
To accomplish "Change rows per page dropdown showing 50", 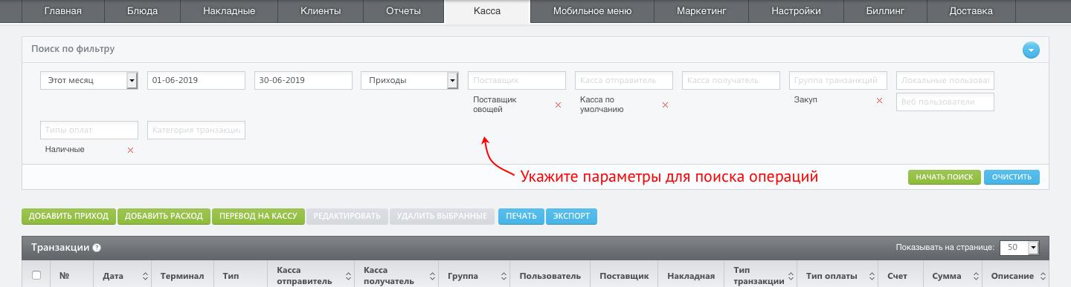I will (x=1019, y=248).
